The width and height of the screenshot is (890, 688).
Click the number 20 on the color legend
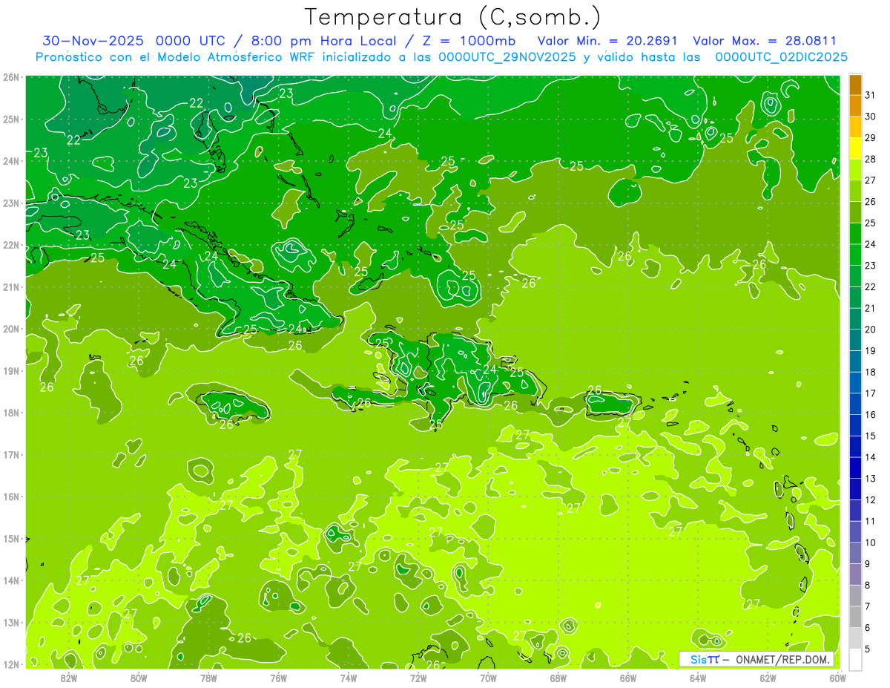[870, 330]
